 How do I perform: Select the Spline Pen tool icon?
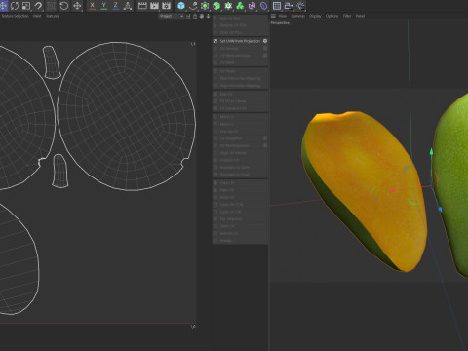tap(193, 6)
